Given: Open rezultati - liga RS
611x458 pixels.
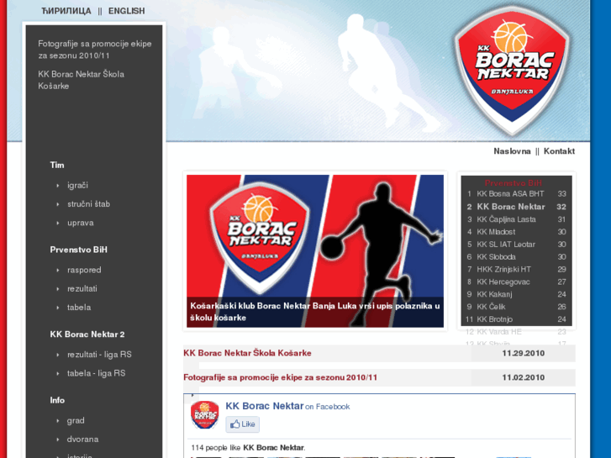Looking at the screenshot, I should coord(99,355).
